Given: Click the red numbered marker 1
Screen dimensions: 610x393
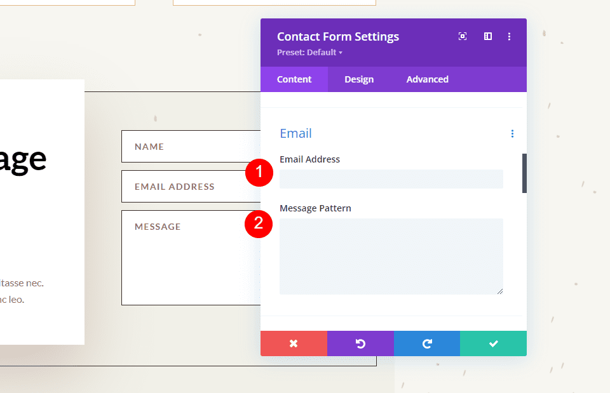Looking at the screenshot, I should (259, 173).
